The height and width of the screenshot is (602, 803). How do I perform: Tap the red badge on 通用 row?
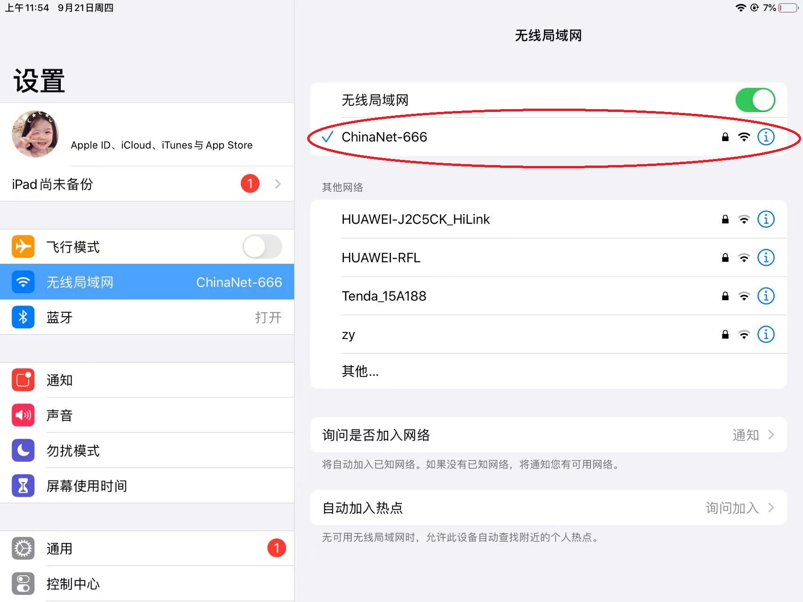pyautogui.click(x=277, y=548)
